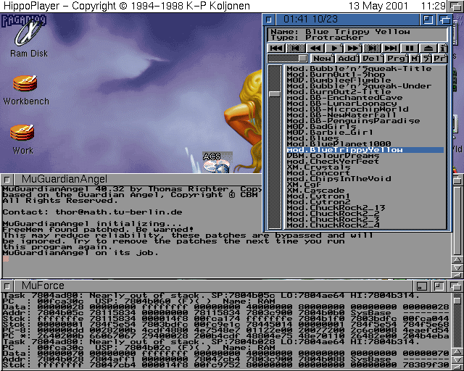Image resolution: width=464 pixels, height=371 pixels.
Task: Fast forward the playing module
Action: [353, 48]
